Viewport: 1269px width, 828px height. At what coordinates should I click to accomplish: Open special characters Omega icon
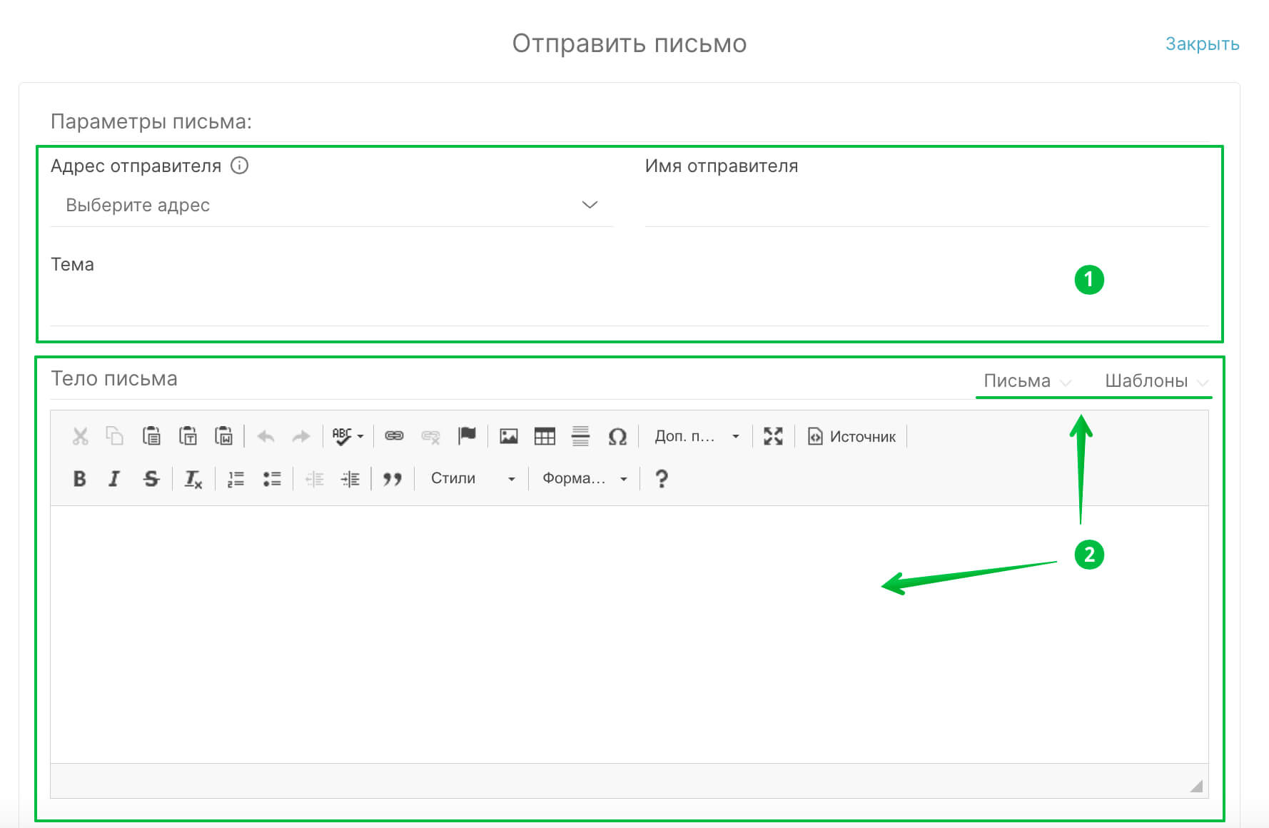click(617, 436)
